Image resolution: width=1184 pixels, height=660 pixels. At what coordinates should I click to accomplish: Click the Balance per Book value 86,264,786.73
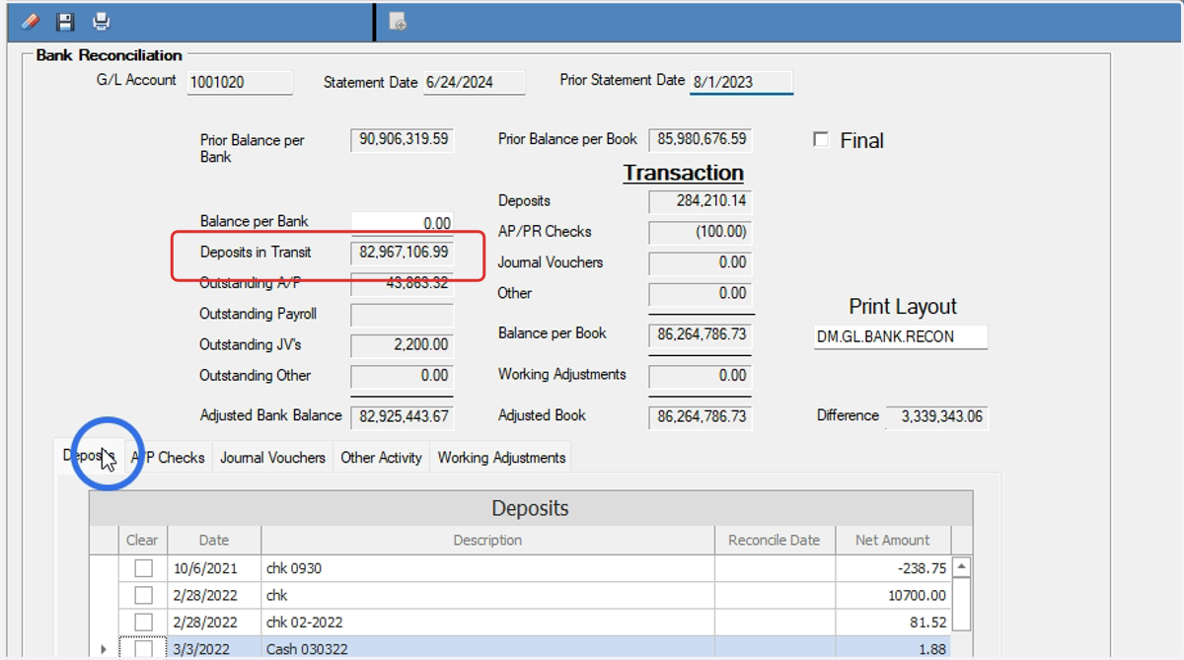[701, 334]
